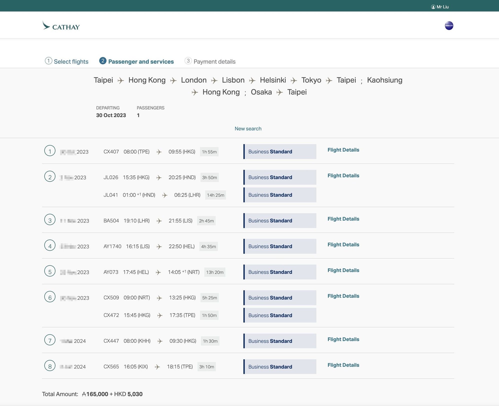Open Flight Details for flight BA504
Image resolution: width=499 pixels, height=406 pixels.
[x=343, y=219]
